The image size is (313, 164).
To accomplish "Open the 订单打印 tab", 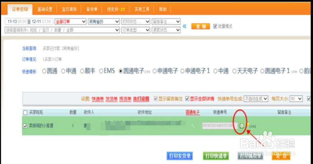I will coord(20,9).
